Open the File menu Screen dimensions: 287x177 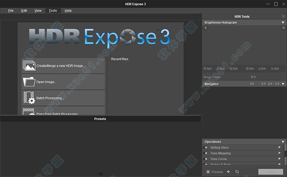click(11, 11)
